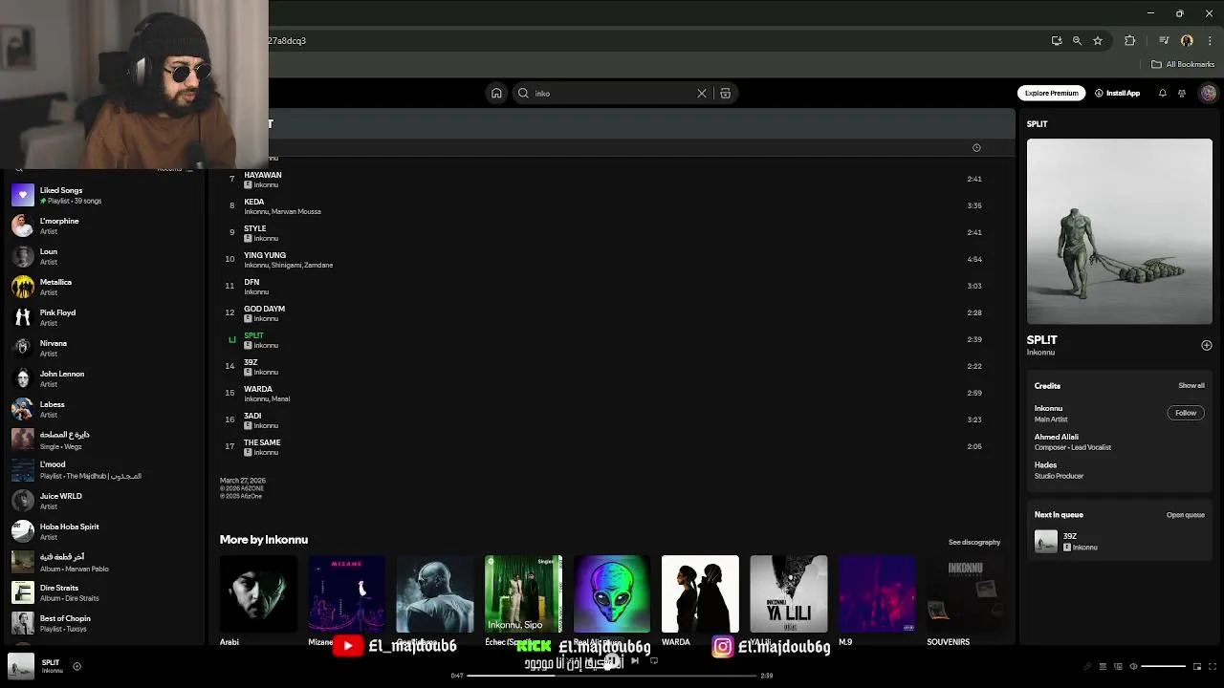Clear the search field with X icon
This screenshot has height=688, width=1224.
[702, 93]
